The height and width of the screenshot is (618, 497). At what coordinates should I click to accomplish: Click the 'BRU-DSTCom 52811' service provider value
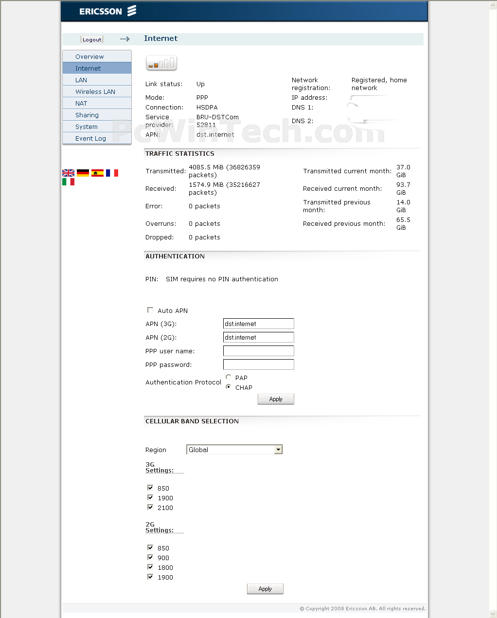(217, 121)
